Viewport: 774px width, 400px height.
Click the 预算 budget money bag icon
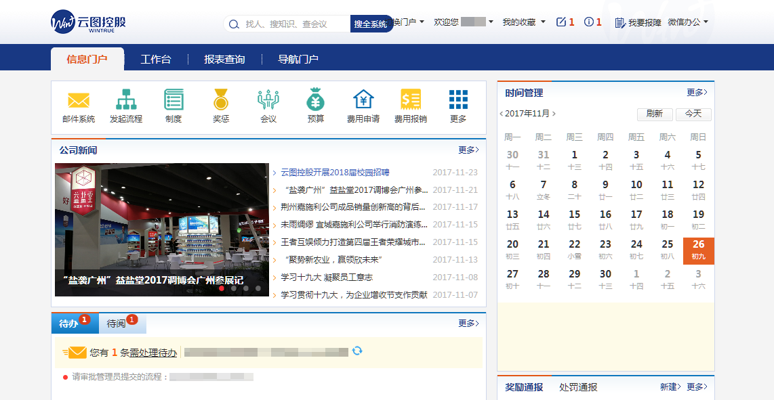point(316,100)
